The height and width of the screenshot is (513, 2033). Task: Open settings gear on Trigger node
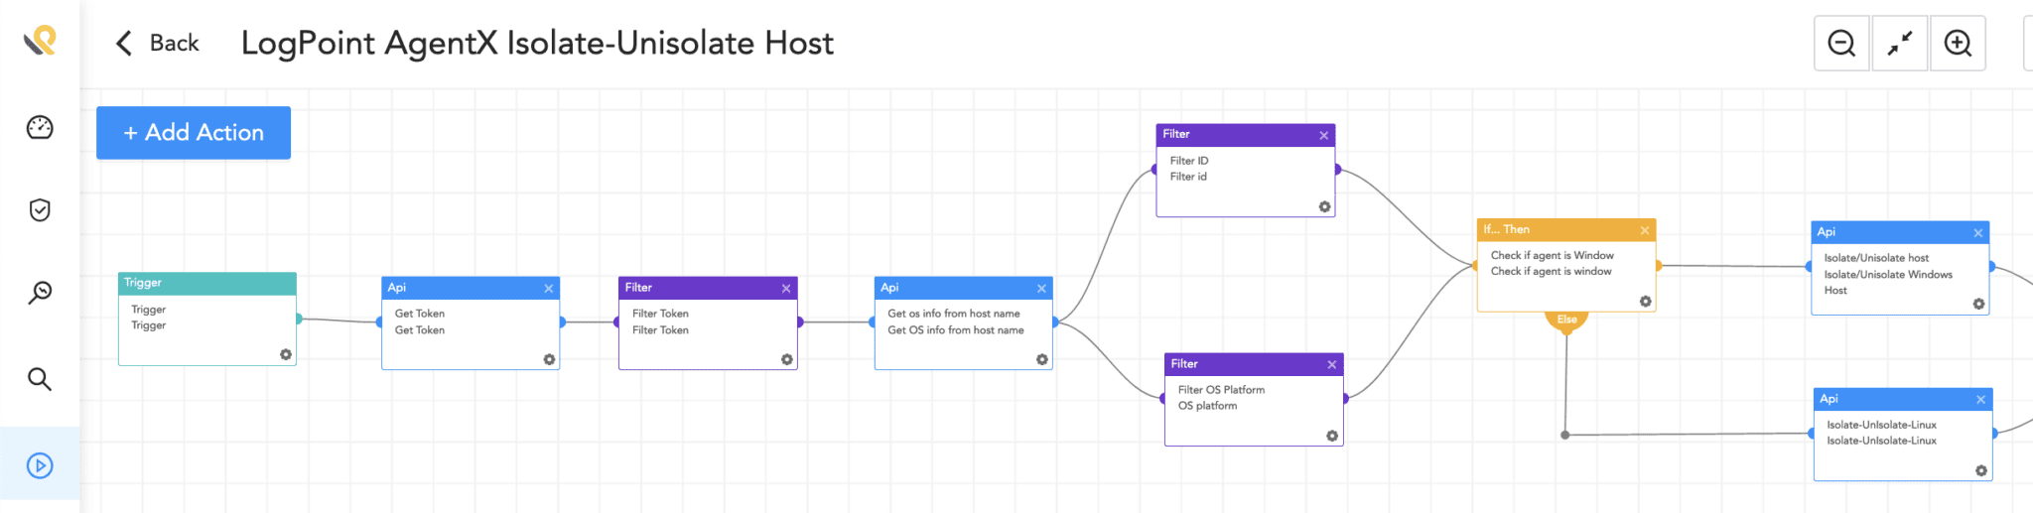286,354
